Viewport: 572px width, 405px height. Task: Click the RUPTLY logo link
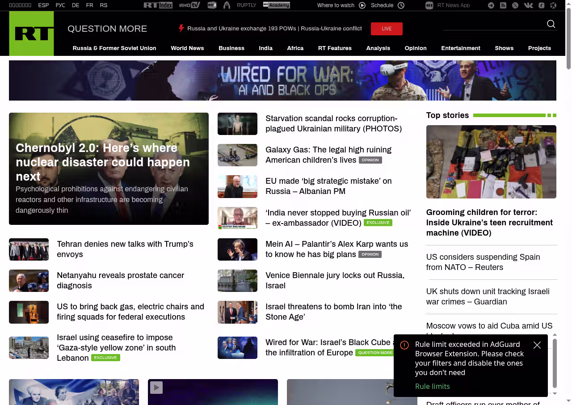click(x=246, y=5)
